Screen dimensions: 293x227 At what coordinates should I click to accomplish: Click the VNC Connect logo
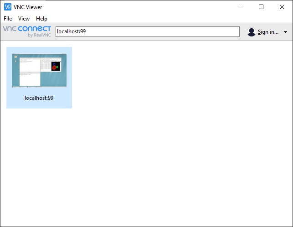(27, 29)
